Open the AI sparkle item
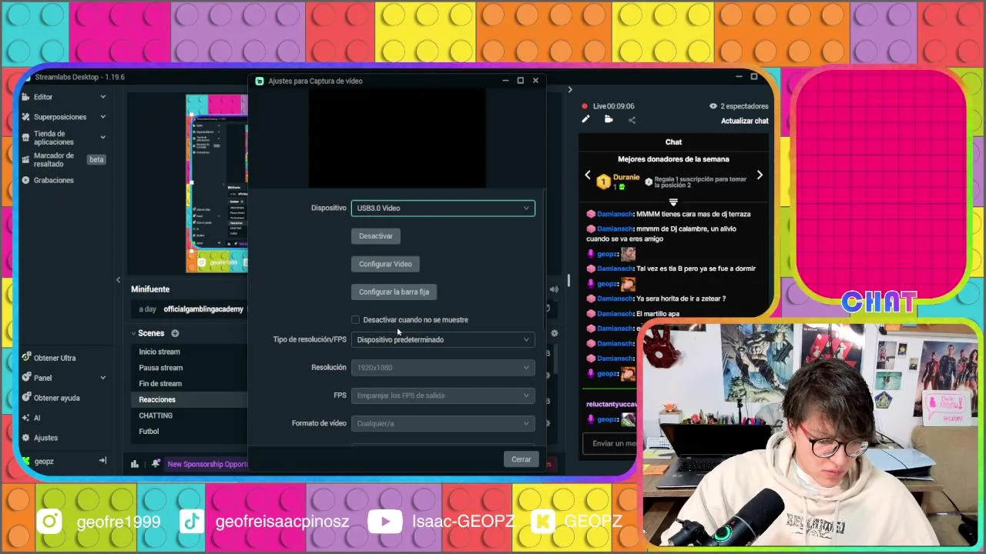The image size is (986, 554). point(37,418)
